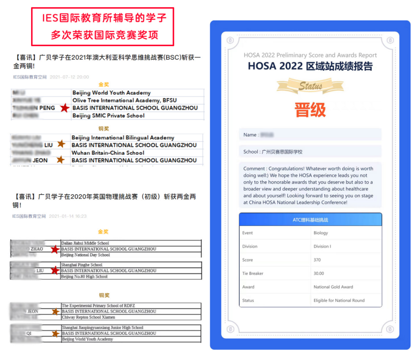The height and width of the screenshot is (352, 412).
Task: Click the Name field in the HOSA report
Action: coord(310,134)
